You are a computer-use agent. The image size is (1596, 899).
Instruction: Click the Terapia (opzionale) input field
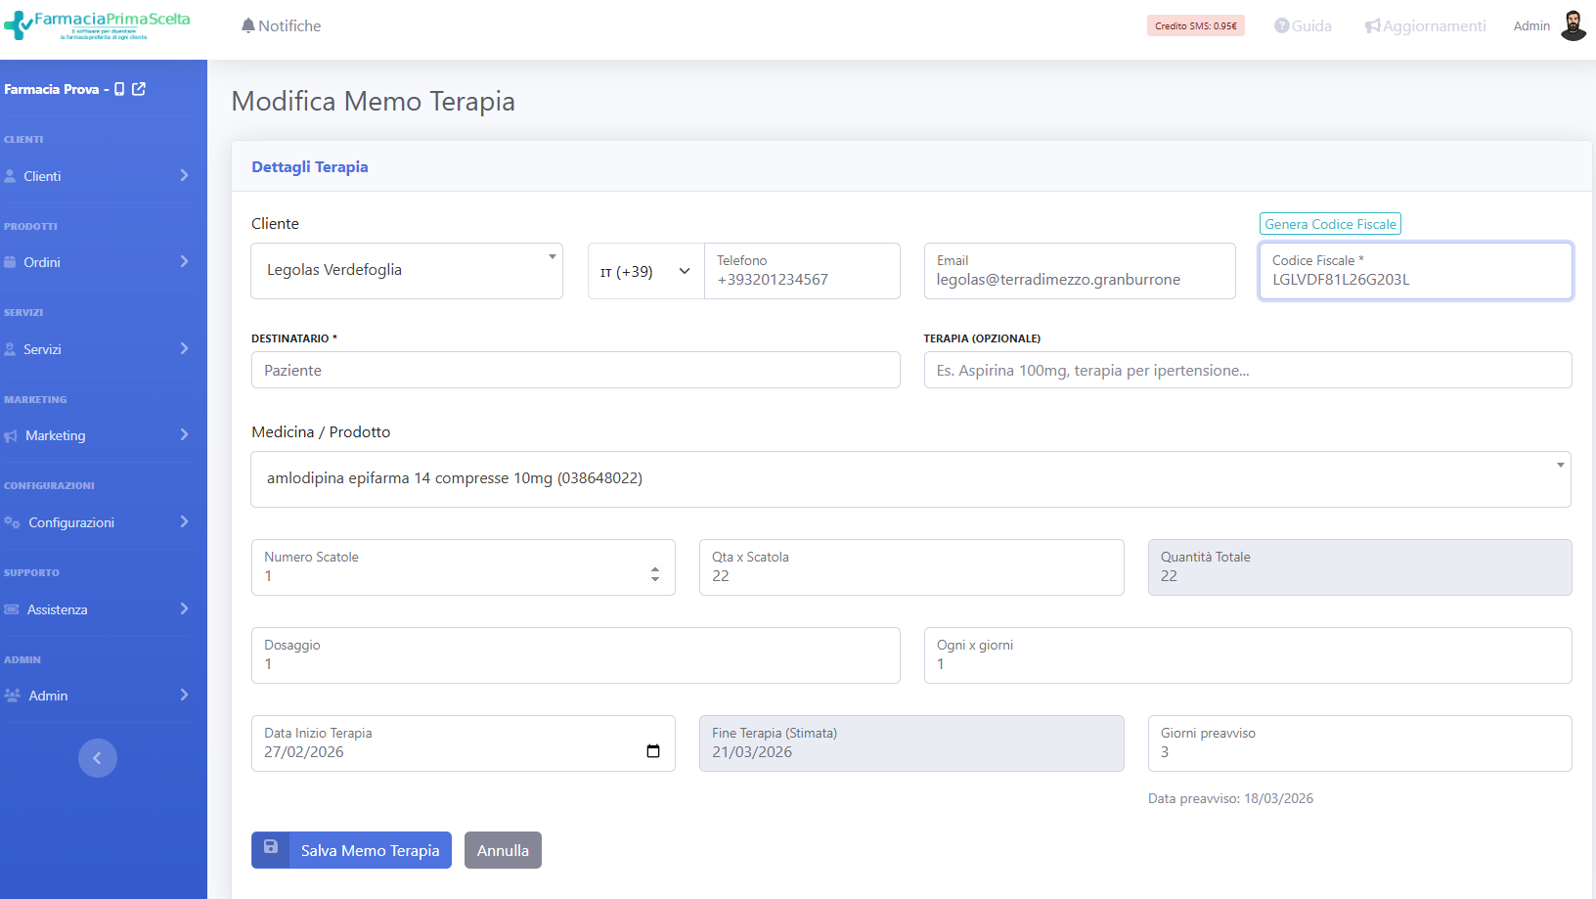coord(1247,370)
